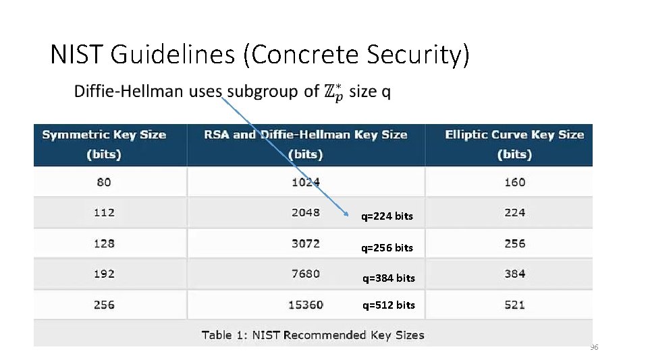The width and height of the screenshot is (648, 364).
Task: Select the RSA and Diffie-Hellman Key Size header
Action: pos(306,144)
